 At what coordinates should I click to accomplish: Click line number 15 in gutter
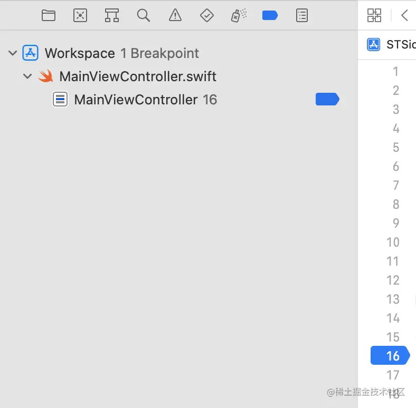393,337
